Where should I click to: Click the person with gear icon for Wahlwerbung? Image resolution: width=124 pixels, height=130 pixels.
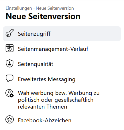(9, 93)
